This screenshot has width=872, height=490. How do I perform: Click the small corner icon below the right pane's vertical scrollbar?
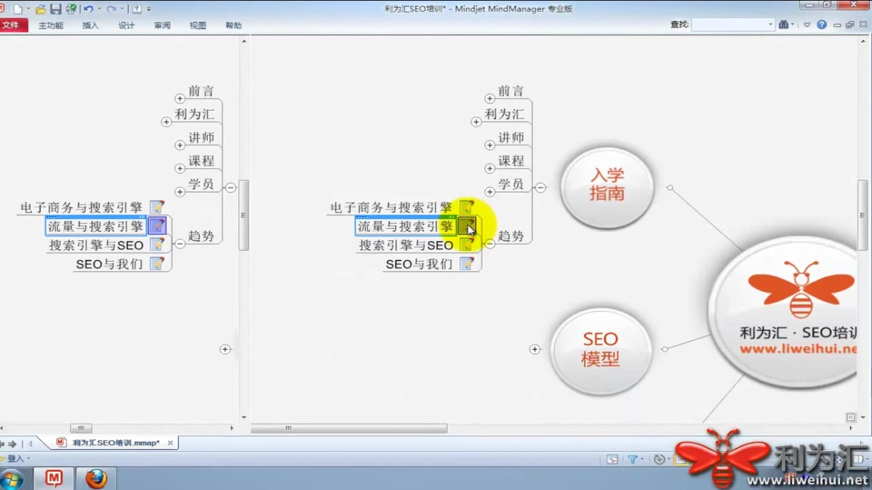(851, 417)
